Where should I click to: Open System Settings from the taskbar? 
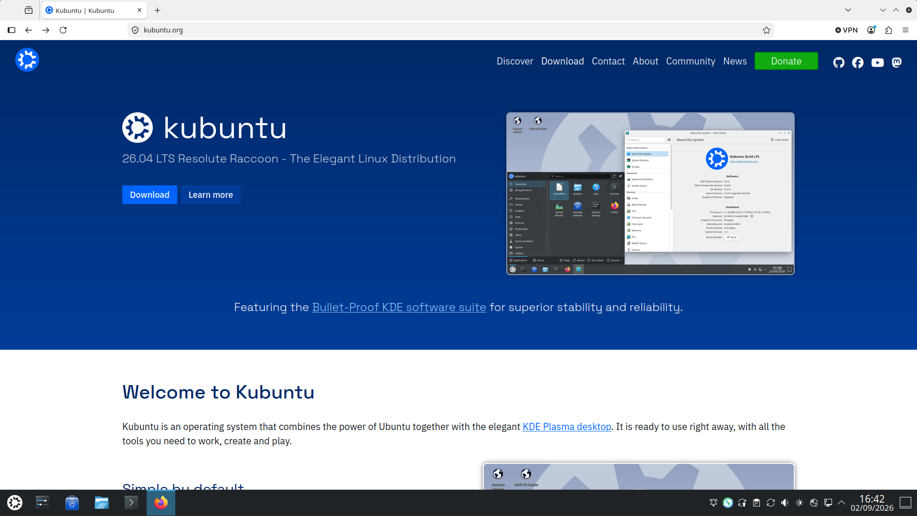pos(43,503)
